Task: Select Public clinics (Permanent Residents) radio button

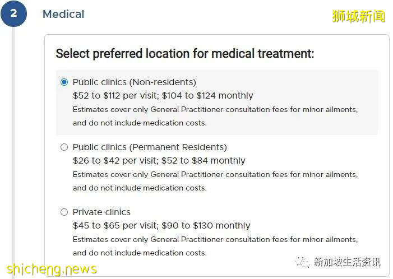Action: (64, 147)
